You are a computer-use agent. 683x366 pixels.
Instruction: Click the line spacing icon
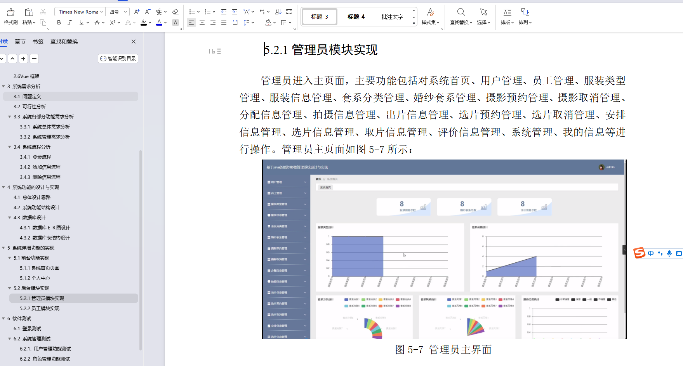click(x=246, y=23)
